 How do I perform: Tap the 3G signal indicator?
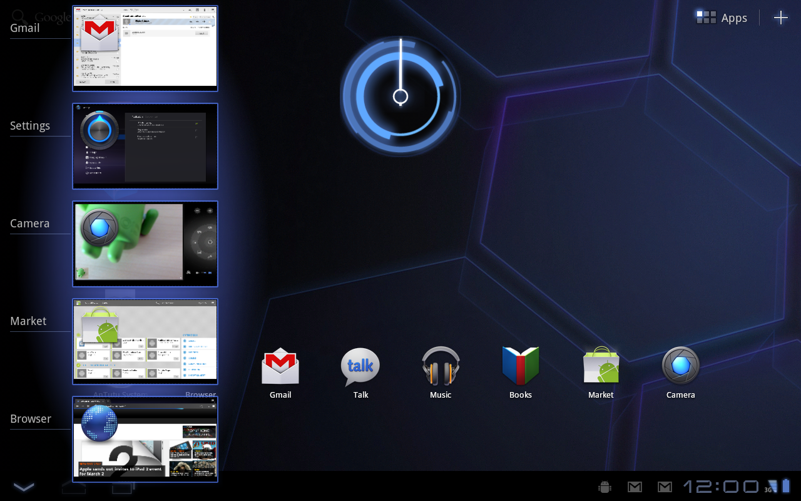click(x=770, y=487)
